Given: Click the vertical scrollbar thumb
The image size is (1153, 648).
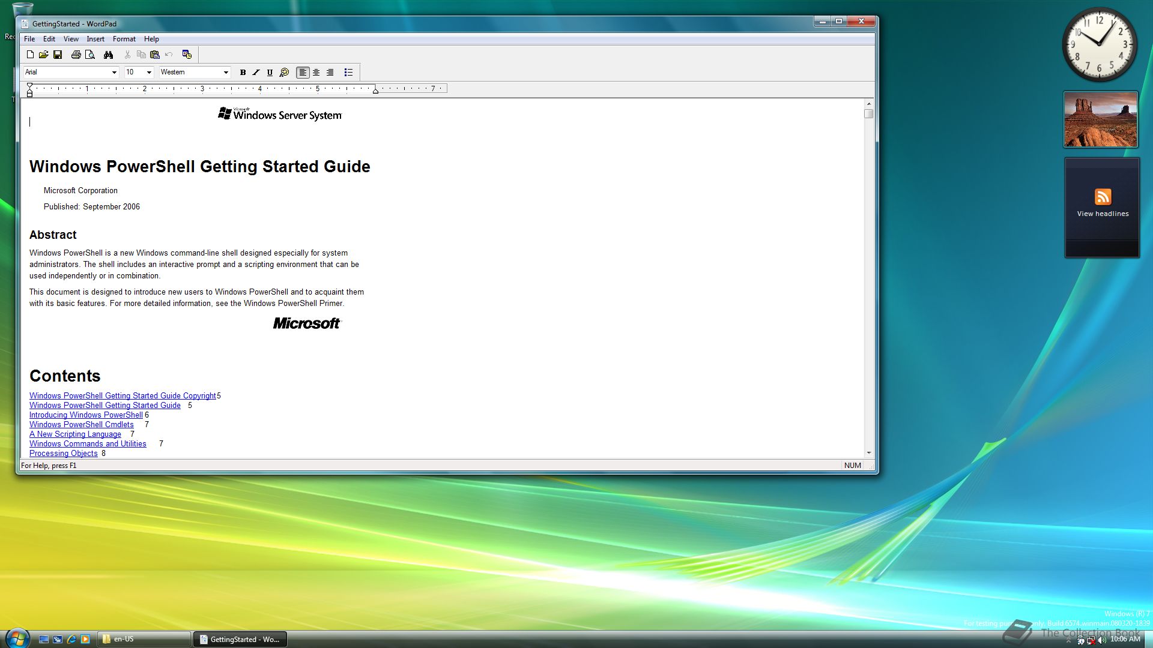Looking at the screenshot, I should pos(868,113).
